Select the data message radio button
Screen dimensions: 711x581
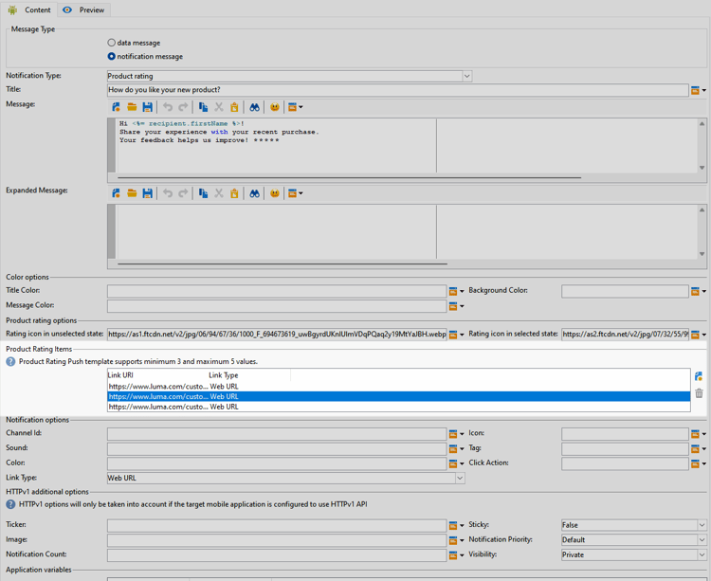112,43
